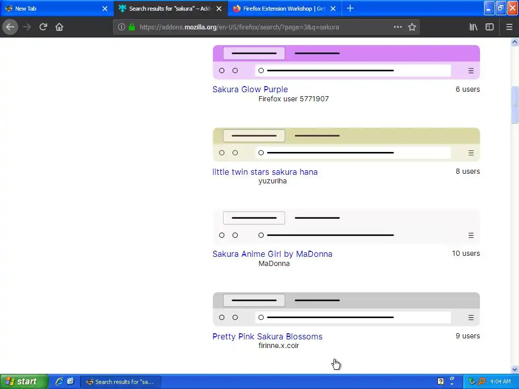Click the vertical scrollbar thumb

(x=514, y=104)
